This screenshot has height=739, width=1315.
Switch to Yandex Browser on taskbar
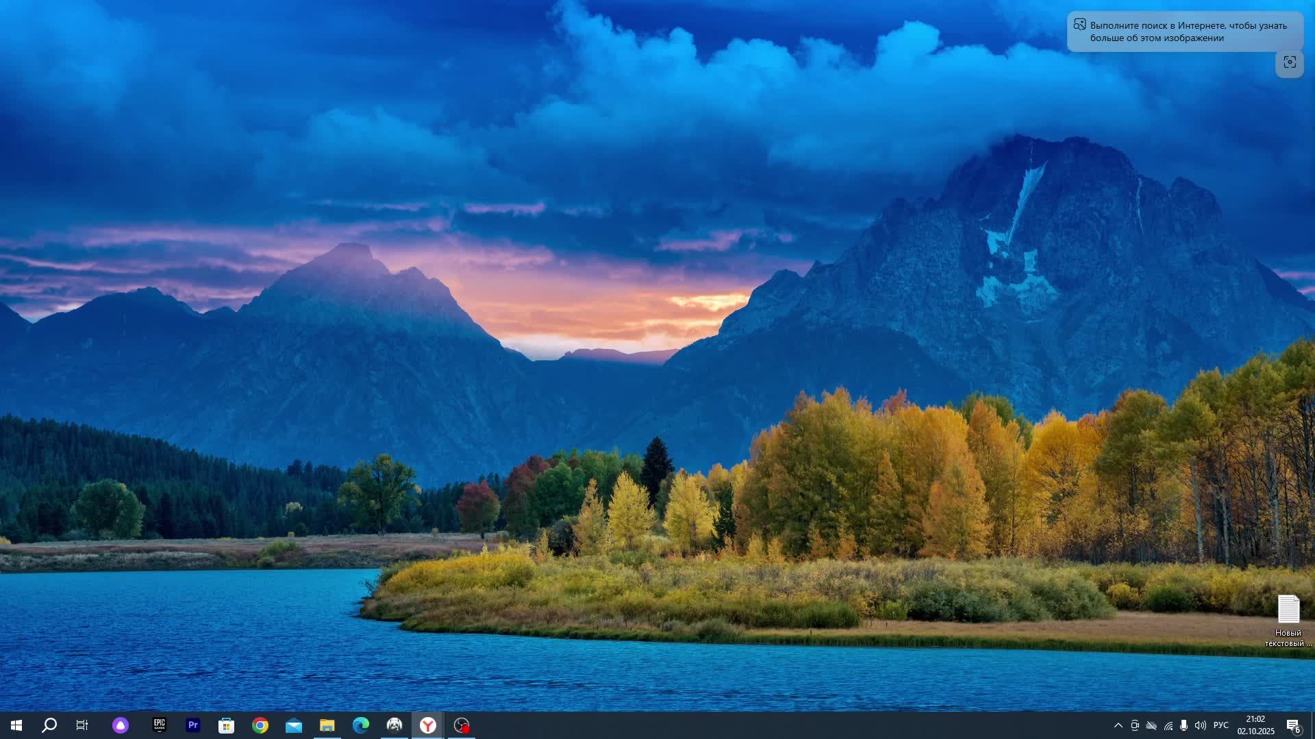[x=428, y=725]
